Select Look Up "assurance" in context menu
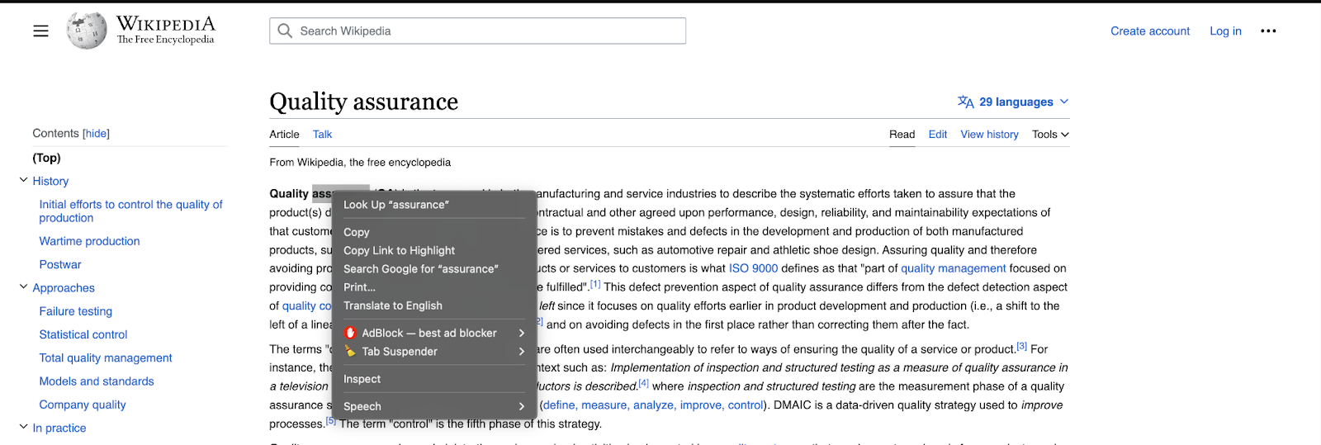The image size is (1321, 445). [x=434, y=205]
